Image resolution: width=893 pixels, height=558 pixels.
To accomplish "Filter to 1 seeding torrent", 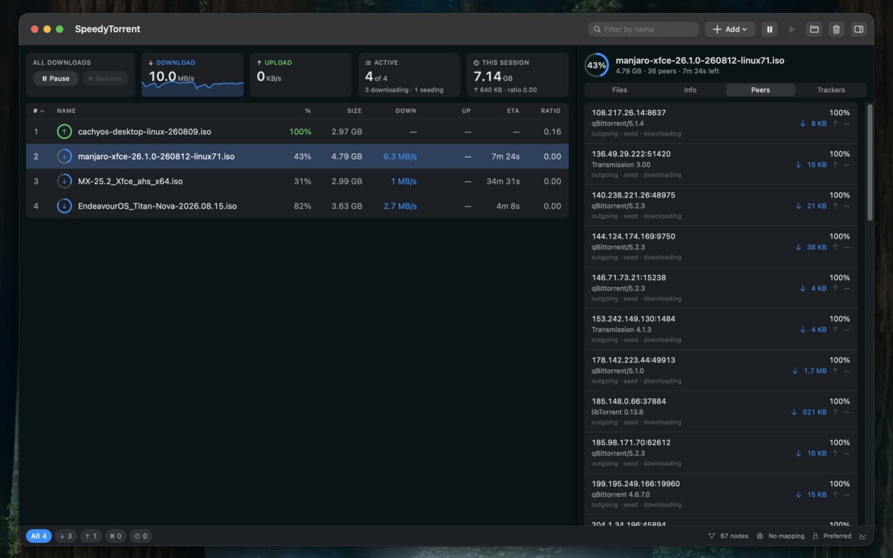I will point(91,536).
